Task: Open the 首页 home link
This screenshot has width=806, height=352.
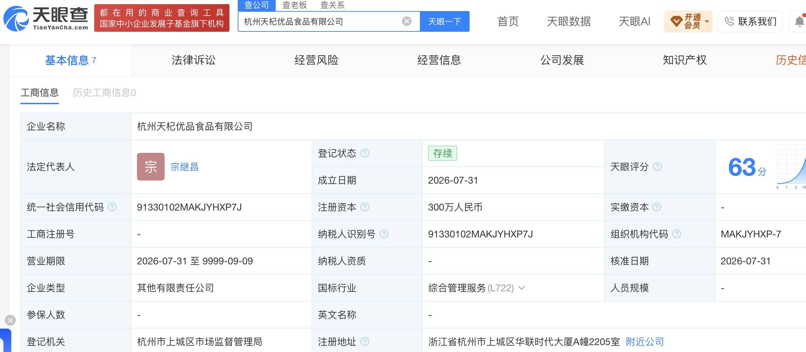Action: [508, 21]
